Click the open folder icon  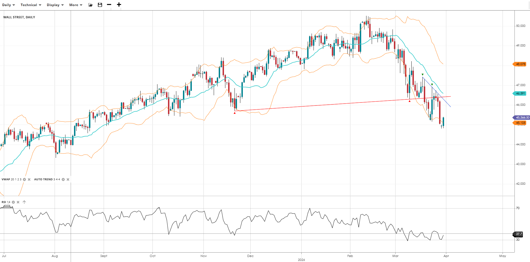pyautogui.click(x=90, y=5)
